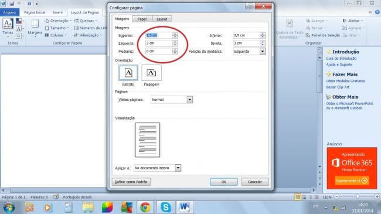381x214 pixels.
Task: Open the Quebras ribbon menu
Action: pos(86,21)
